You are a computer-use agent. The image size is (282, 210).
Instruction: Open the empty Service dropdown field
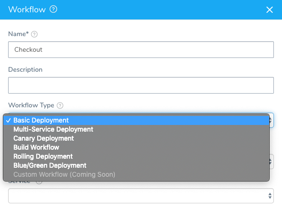click(x=141, y=196)
